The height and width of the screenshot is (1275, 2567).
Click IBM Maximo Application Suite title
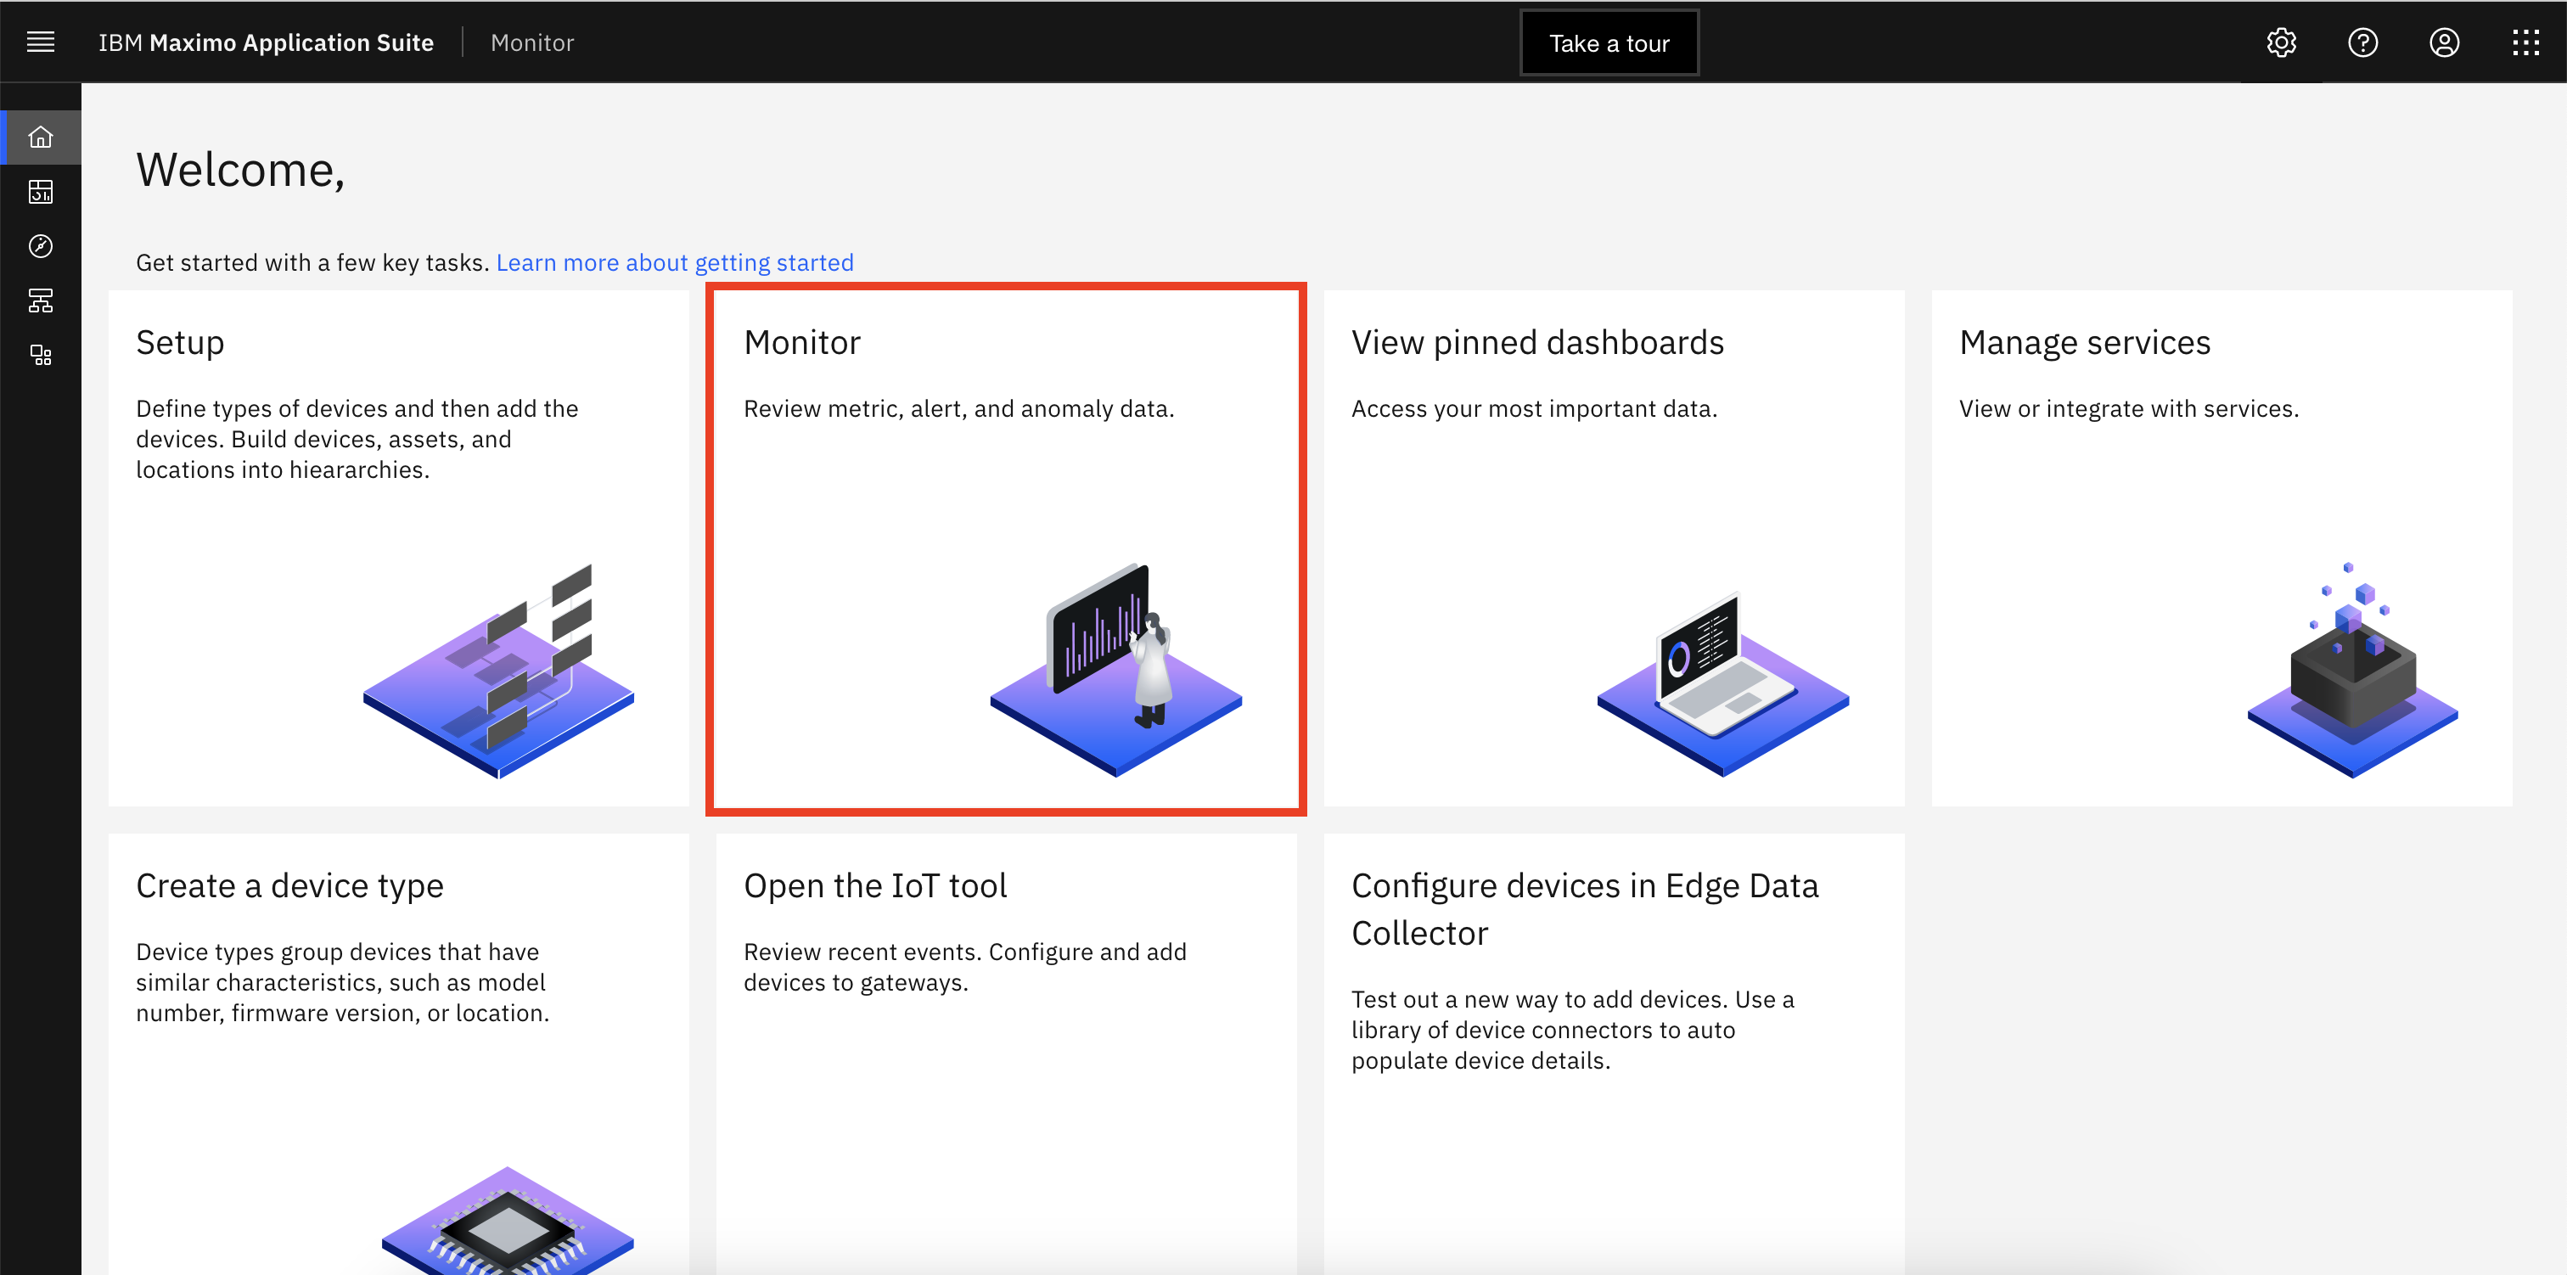266,42
